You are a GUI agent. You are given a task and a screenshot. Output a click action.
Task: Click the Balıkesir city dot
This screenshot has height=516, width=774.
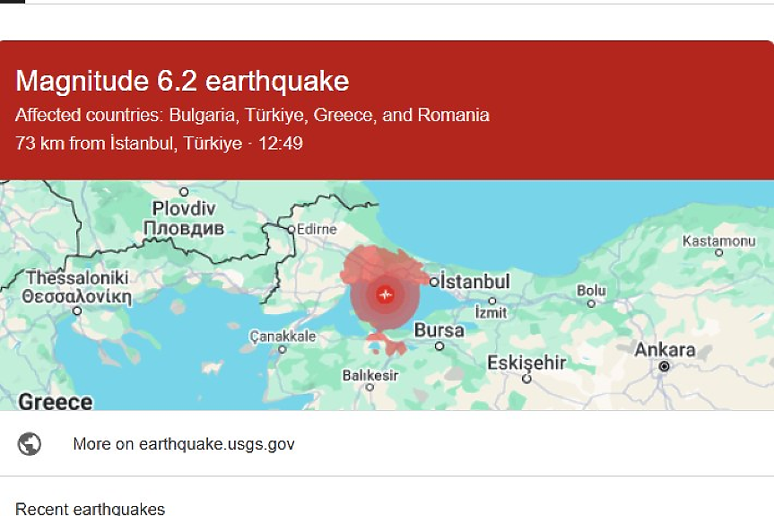(x=370, y=388)
